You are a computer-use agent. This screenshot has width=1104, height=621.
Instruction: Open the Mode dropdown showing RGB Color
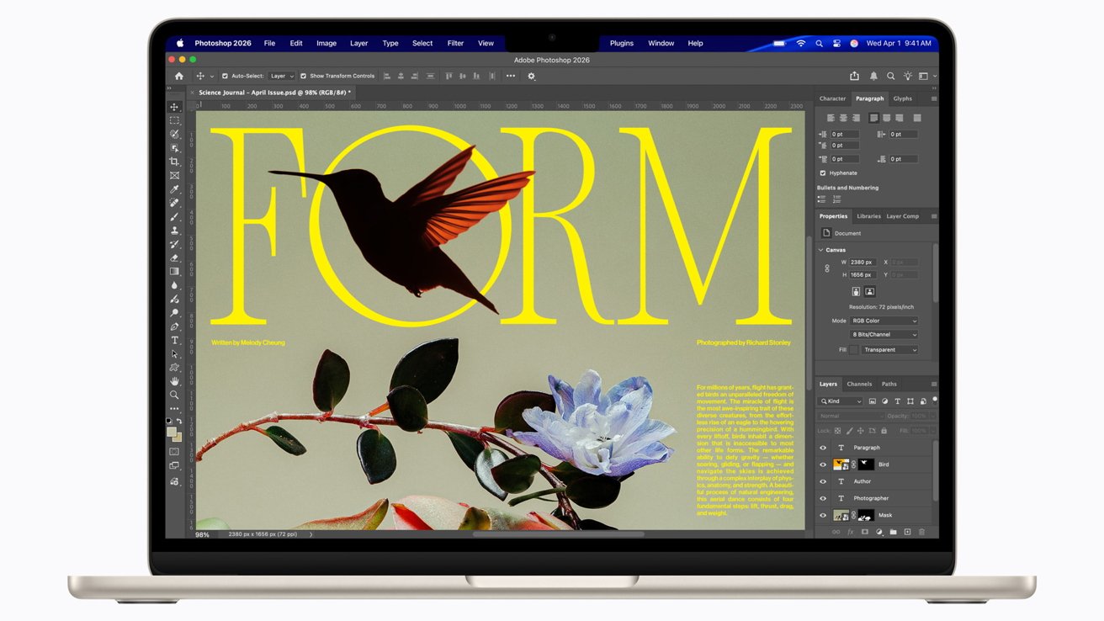coord(883,321)
